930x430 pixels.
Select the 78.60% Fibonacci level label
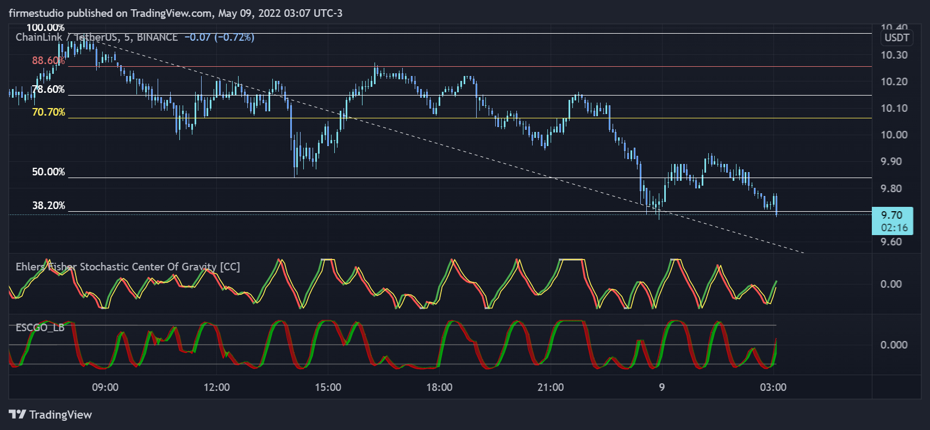pyautogui.click(x=48, y=90)
